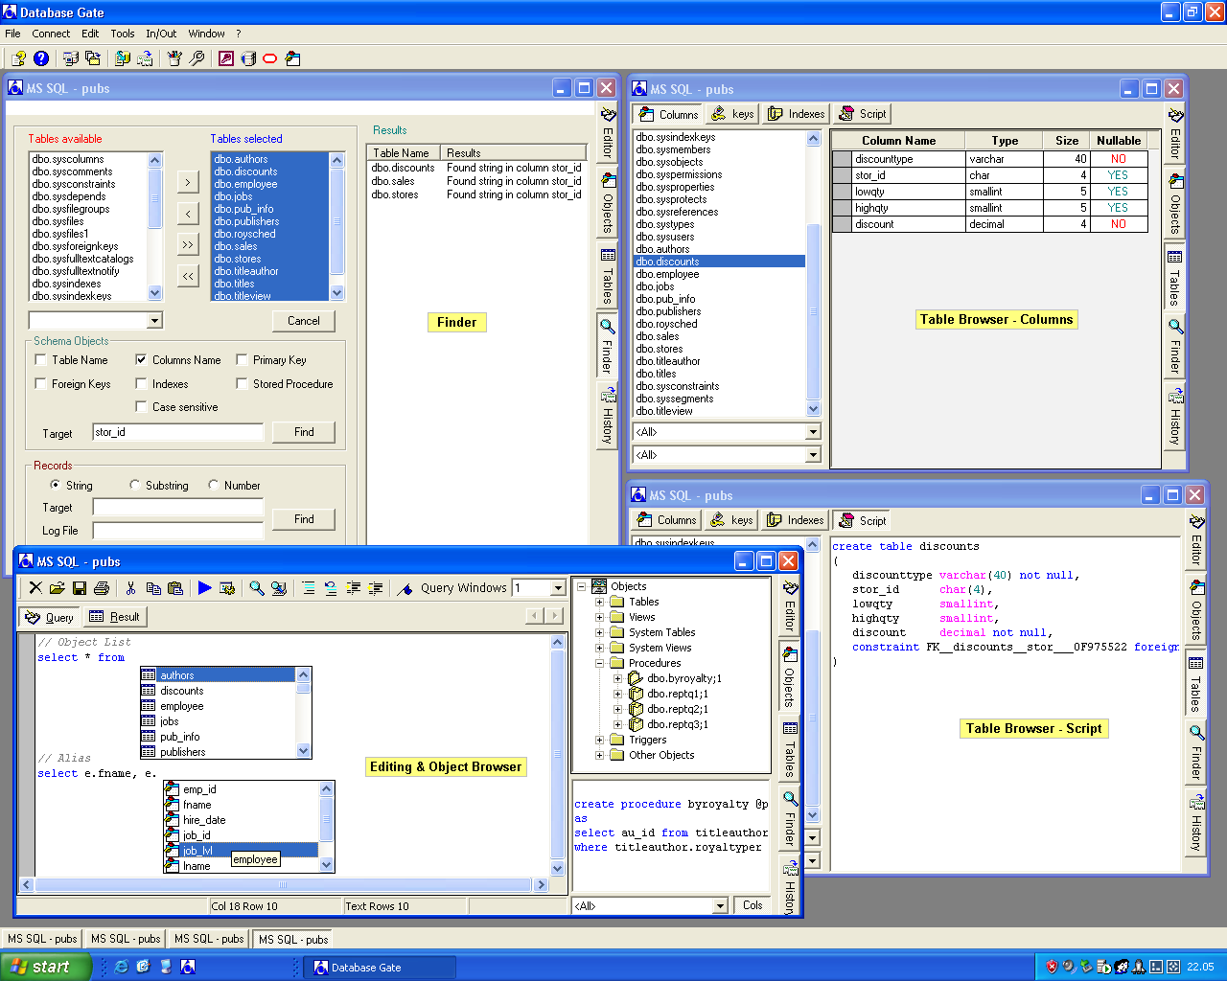Click the print icon in the editor toolbar
The image size is (1227, 981).
102,588
